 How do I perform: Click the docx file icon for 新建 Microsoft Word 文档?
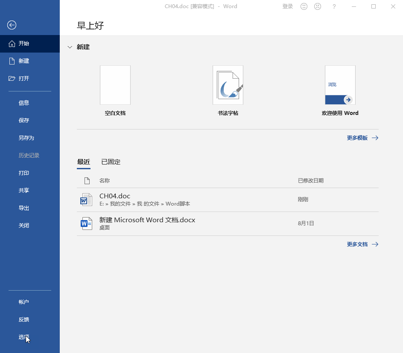86,224
